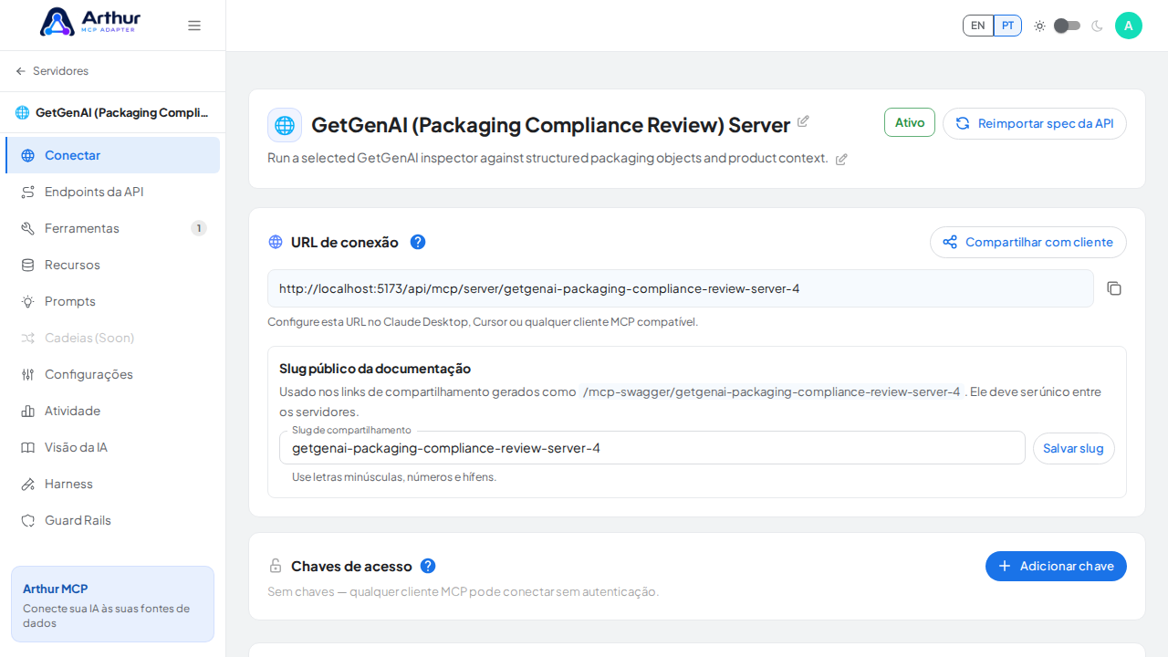Click the server description text
The height and width of the screenshot is (657, 1168).
coord(547,158)
